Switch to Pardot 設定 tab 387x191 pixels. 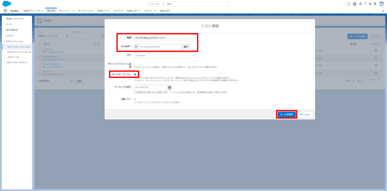[165, 11]
